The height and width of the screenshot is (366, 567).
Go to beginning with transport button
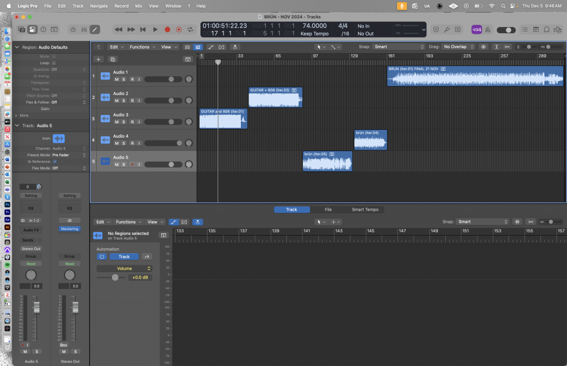click(143, 30)
